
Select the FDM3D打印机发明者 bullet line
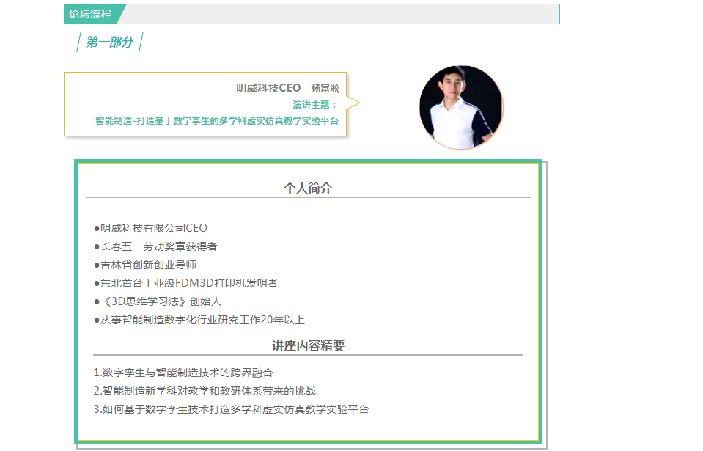(x=185, y=283)
